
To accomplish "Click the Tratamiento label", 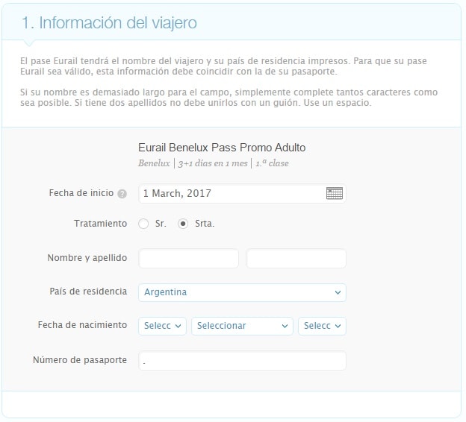I will point(101,224).
